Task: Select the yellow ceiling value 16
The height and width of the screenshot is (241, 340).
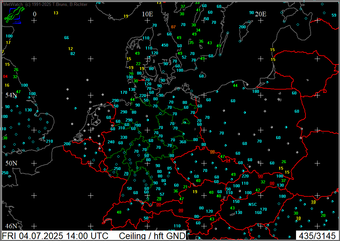Action: (x=7, y=85)
